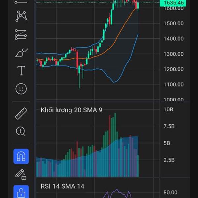
Task: Click the 7.5B volume axis label
Action: pyautogui.click(x=169, y=126)
